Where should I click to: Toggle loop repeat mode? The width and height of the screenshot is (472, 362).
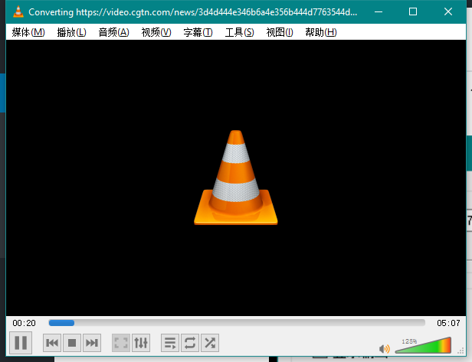point(190,342)
